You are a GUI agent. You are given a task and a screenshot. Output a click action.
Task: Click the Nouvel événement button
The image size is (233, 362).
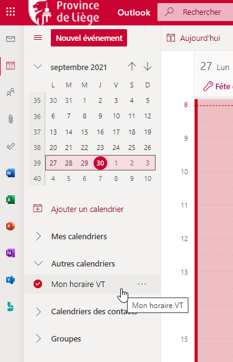point(89,38)
